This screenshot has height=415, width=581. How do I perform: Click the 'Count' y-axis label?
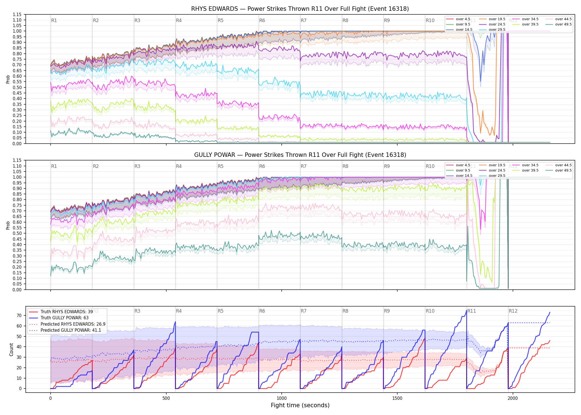point(11,349)
